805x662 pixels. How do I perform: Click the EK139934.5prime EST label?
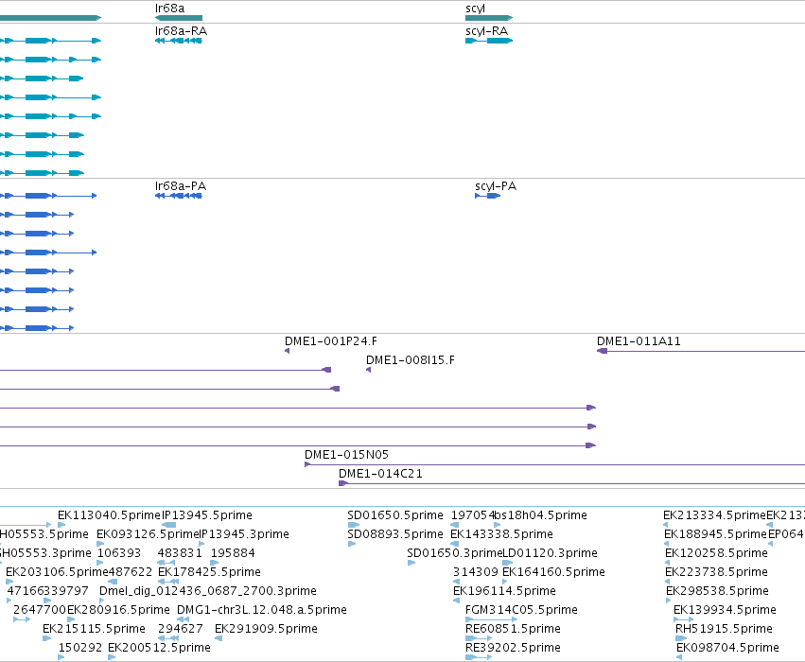click(x=725, y=610)
